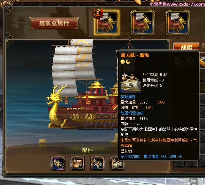Select the flagship thumbnail marked with 主 badge

tap(107, 23)
